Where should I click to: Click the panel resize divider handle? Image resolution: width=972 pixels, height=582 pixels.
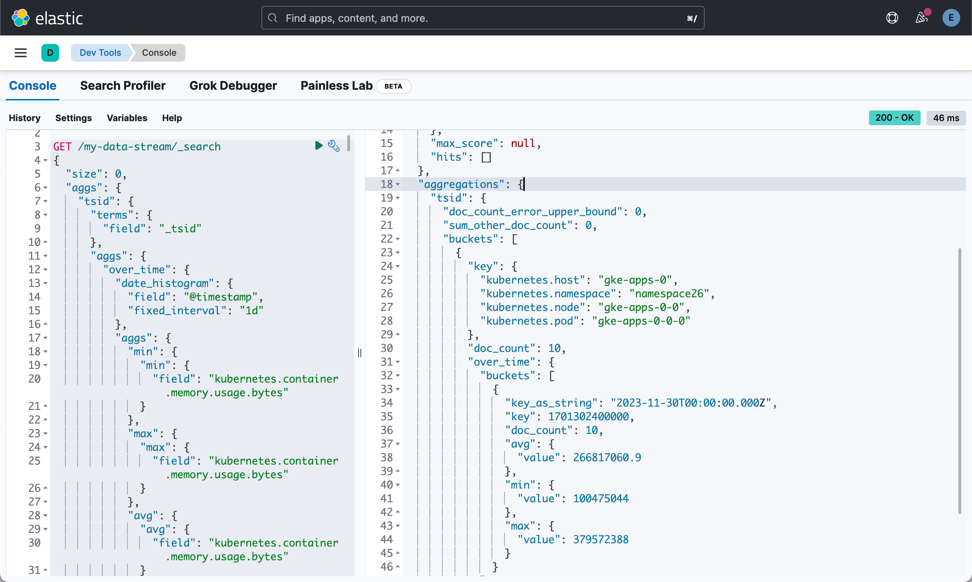click(360, 353)
